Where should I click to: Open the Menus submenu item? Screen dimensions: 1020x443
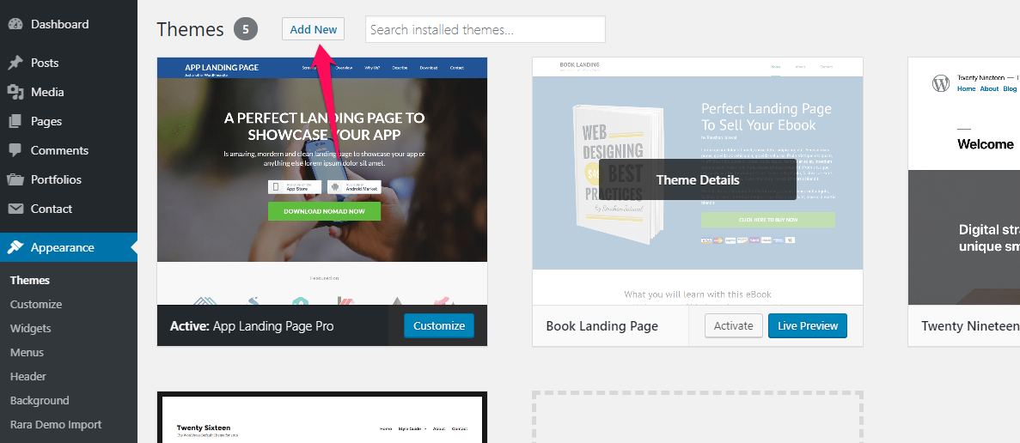(x=27, y=353)
